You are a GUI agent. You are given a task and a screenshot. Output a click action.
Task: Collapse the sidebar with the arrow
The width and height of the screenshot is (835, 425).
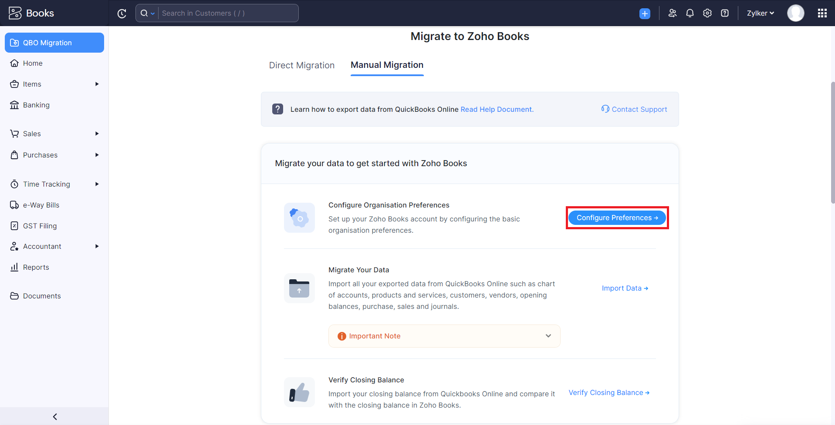54,416
